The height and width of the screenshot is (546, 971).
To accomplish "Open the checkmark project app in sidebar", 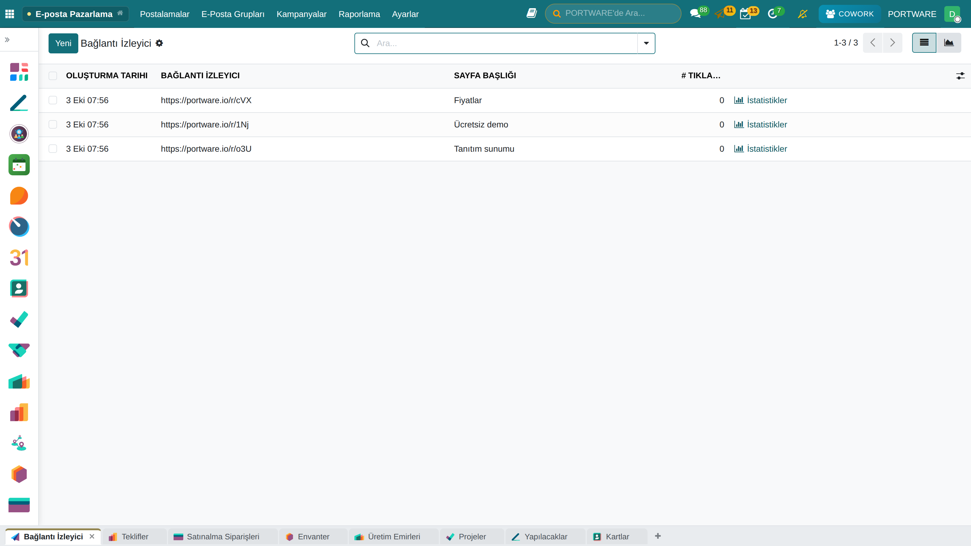I will click(19, 319).
